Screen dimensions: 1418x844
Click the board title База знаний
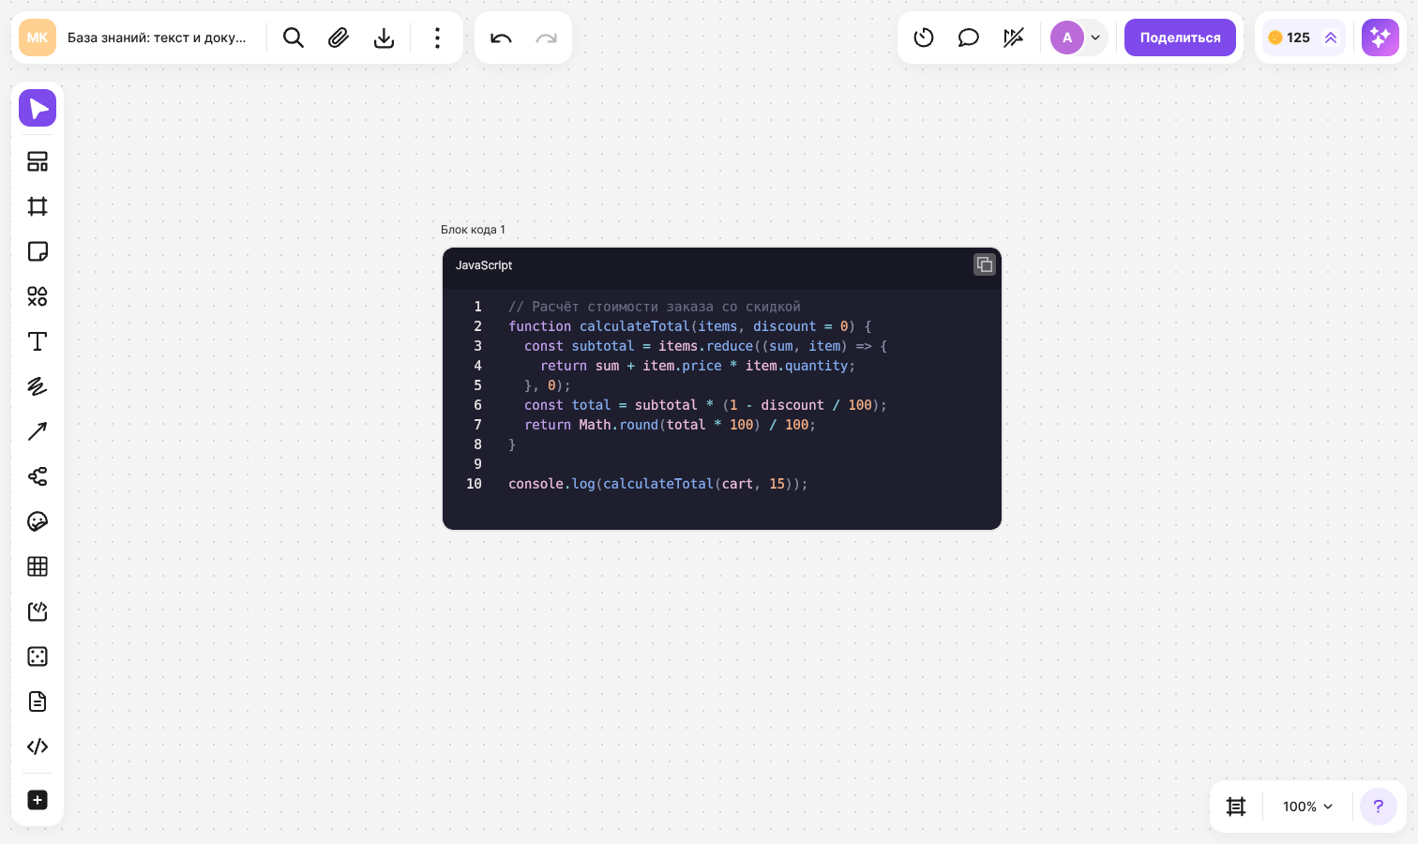tap(157, 38)
